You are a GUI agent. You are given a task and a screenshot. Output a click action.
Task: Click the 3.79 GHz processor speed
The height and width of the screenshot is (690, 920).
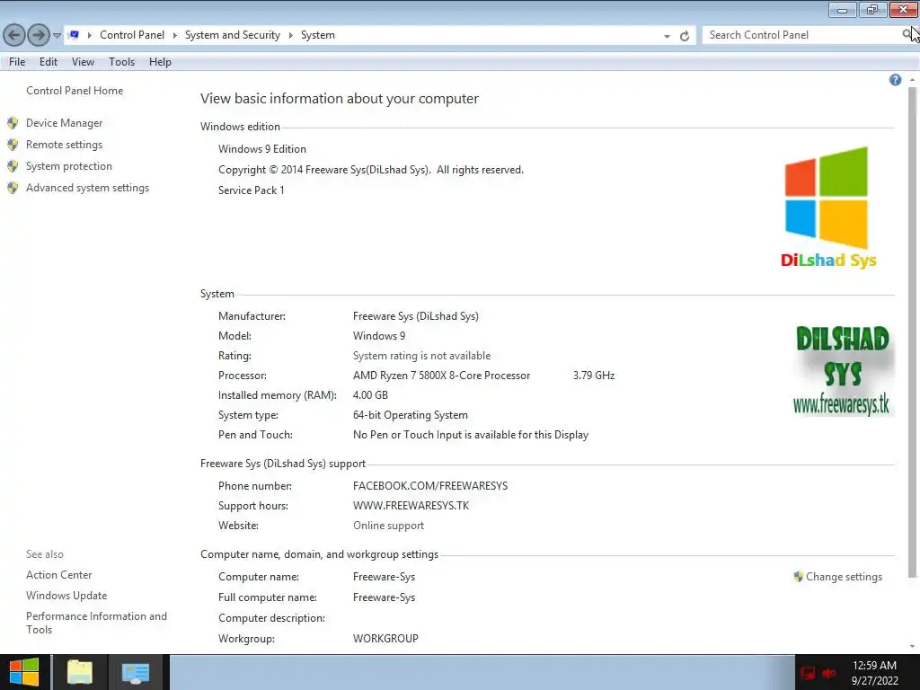click(594, 376)
